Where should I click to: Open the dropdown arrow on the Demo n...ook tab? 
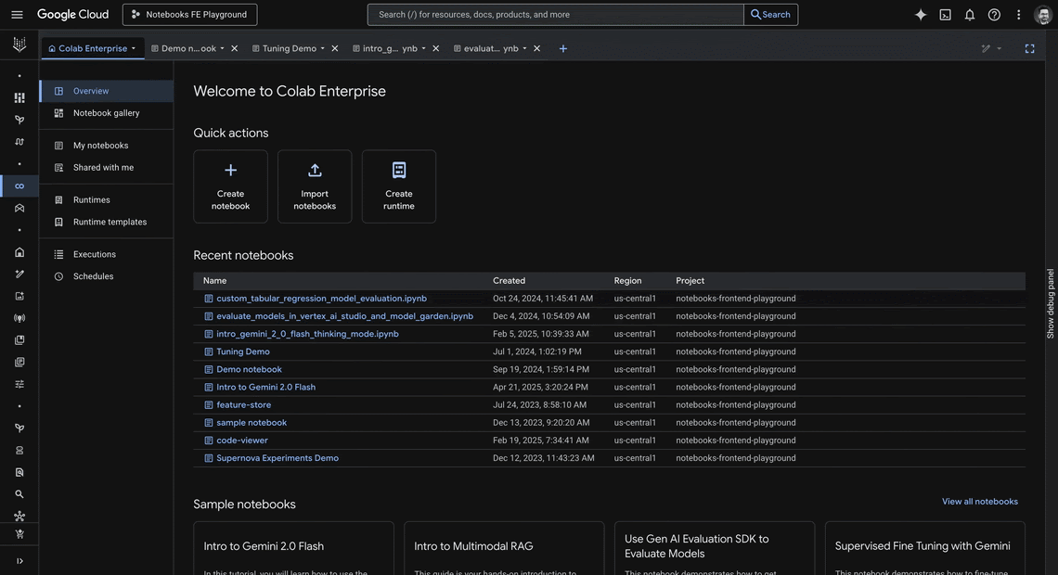[222, 48]
